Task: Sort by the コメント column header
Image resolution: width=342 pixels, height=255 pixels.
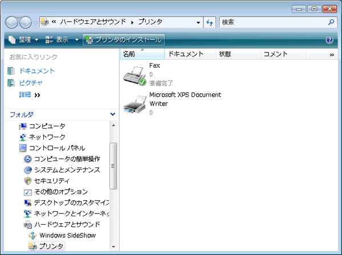Action: (x=283, y=54)
